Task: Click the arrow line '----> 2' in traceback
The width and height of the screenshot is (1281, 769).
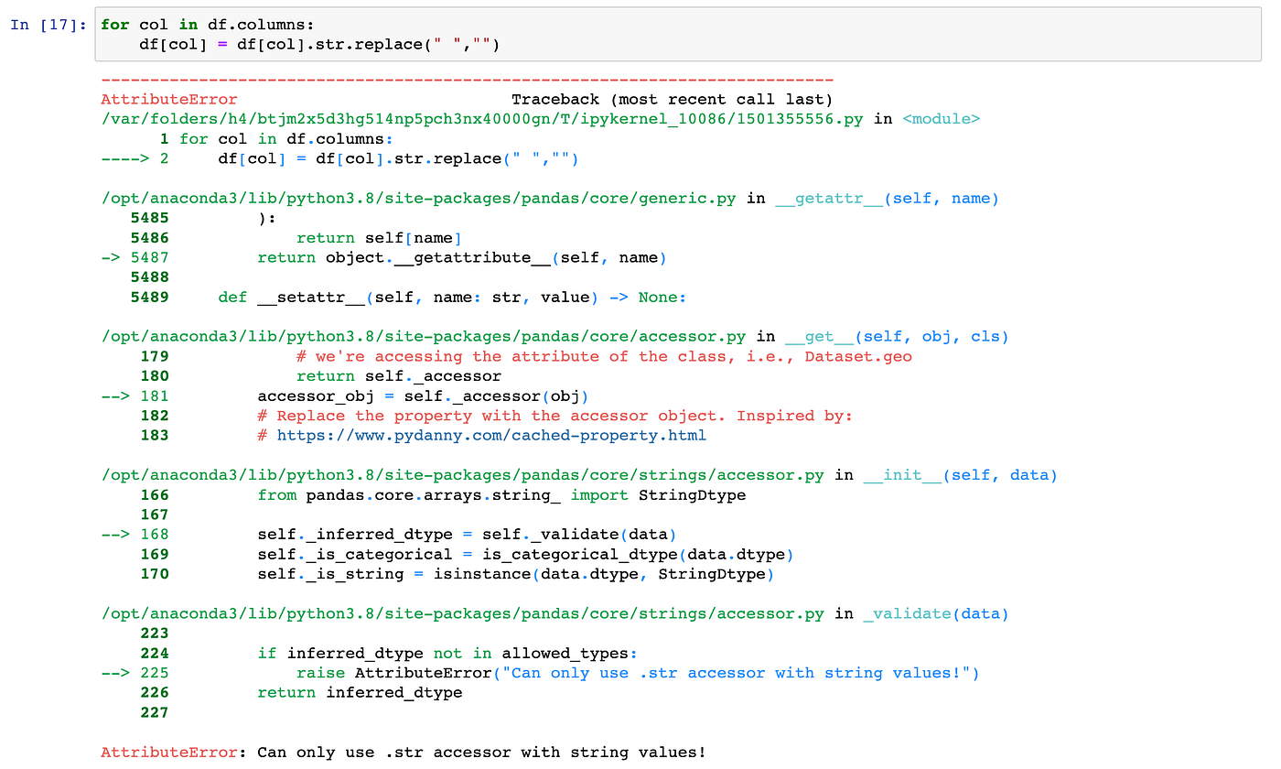Action: click(339, 159)
